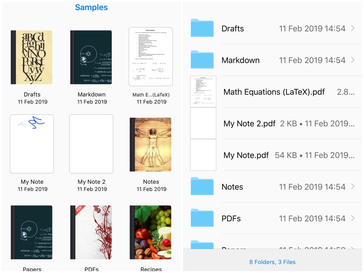Open the blank My Note 2 thumbnail
The width and height of the screenshot is (364, 273).
pyautogui.click(x=91, y=144)
